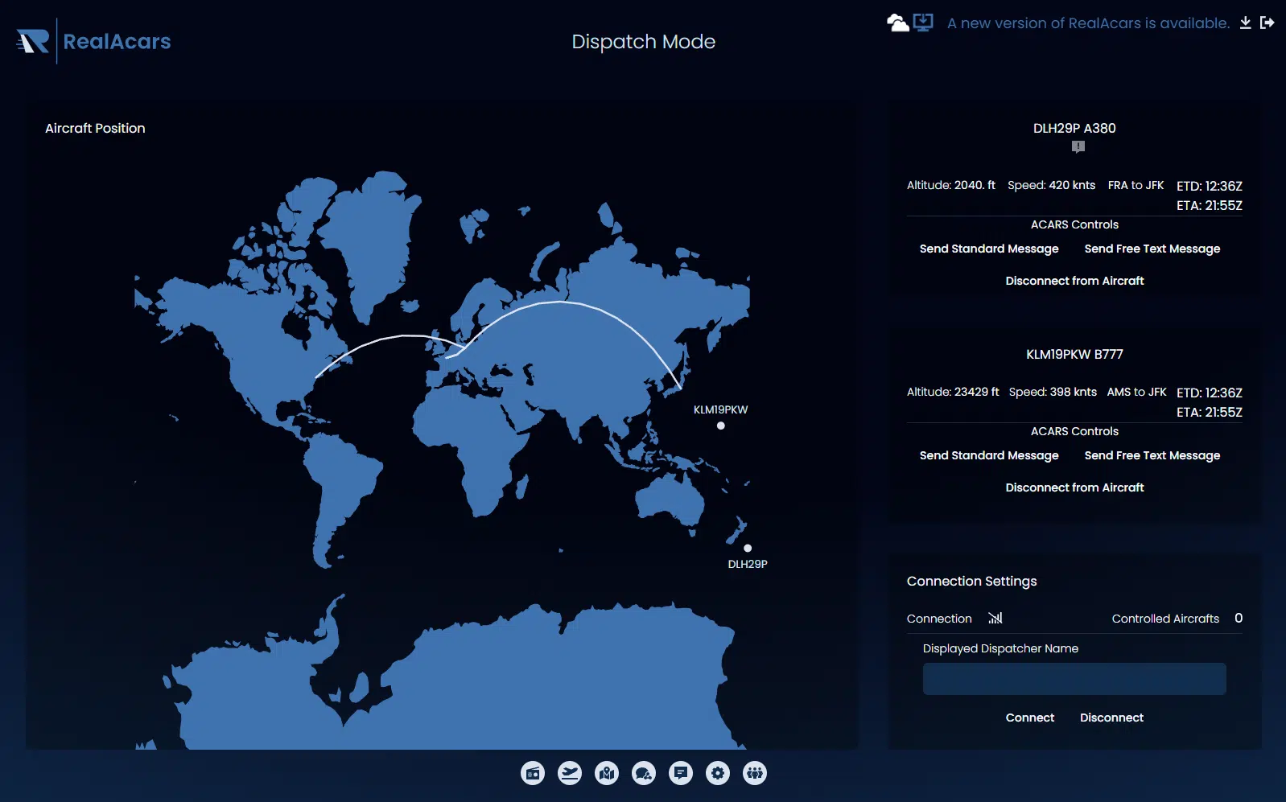This screenshot has width=1286, height=802.
Task: Click the alert message icon under DLH29P
Action: click(x=1078, y=146)
